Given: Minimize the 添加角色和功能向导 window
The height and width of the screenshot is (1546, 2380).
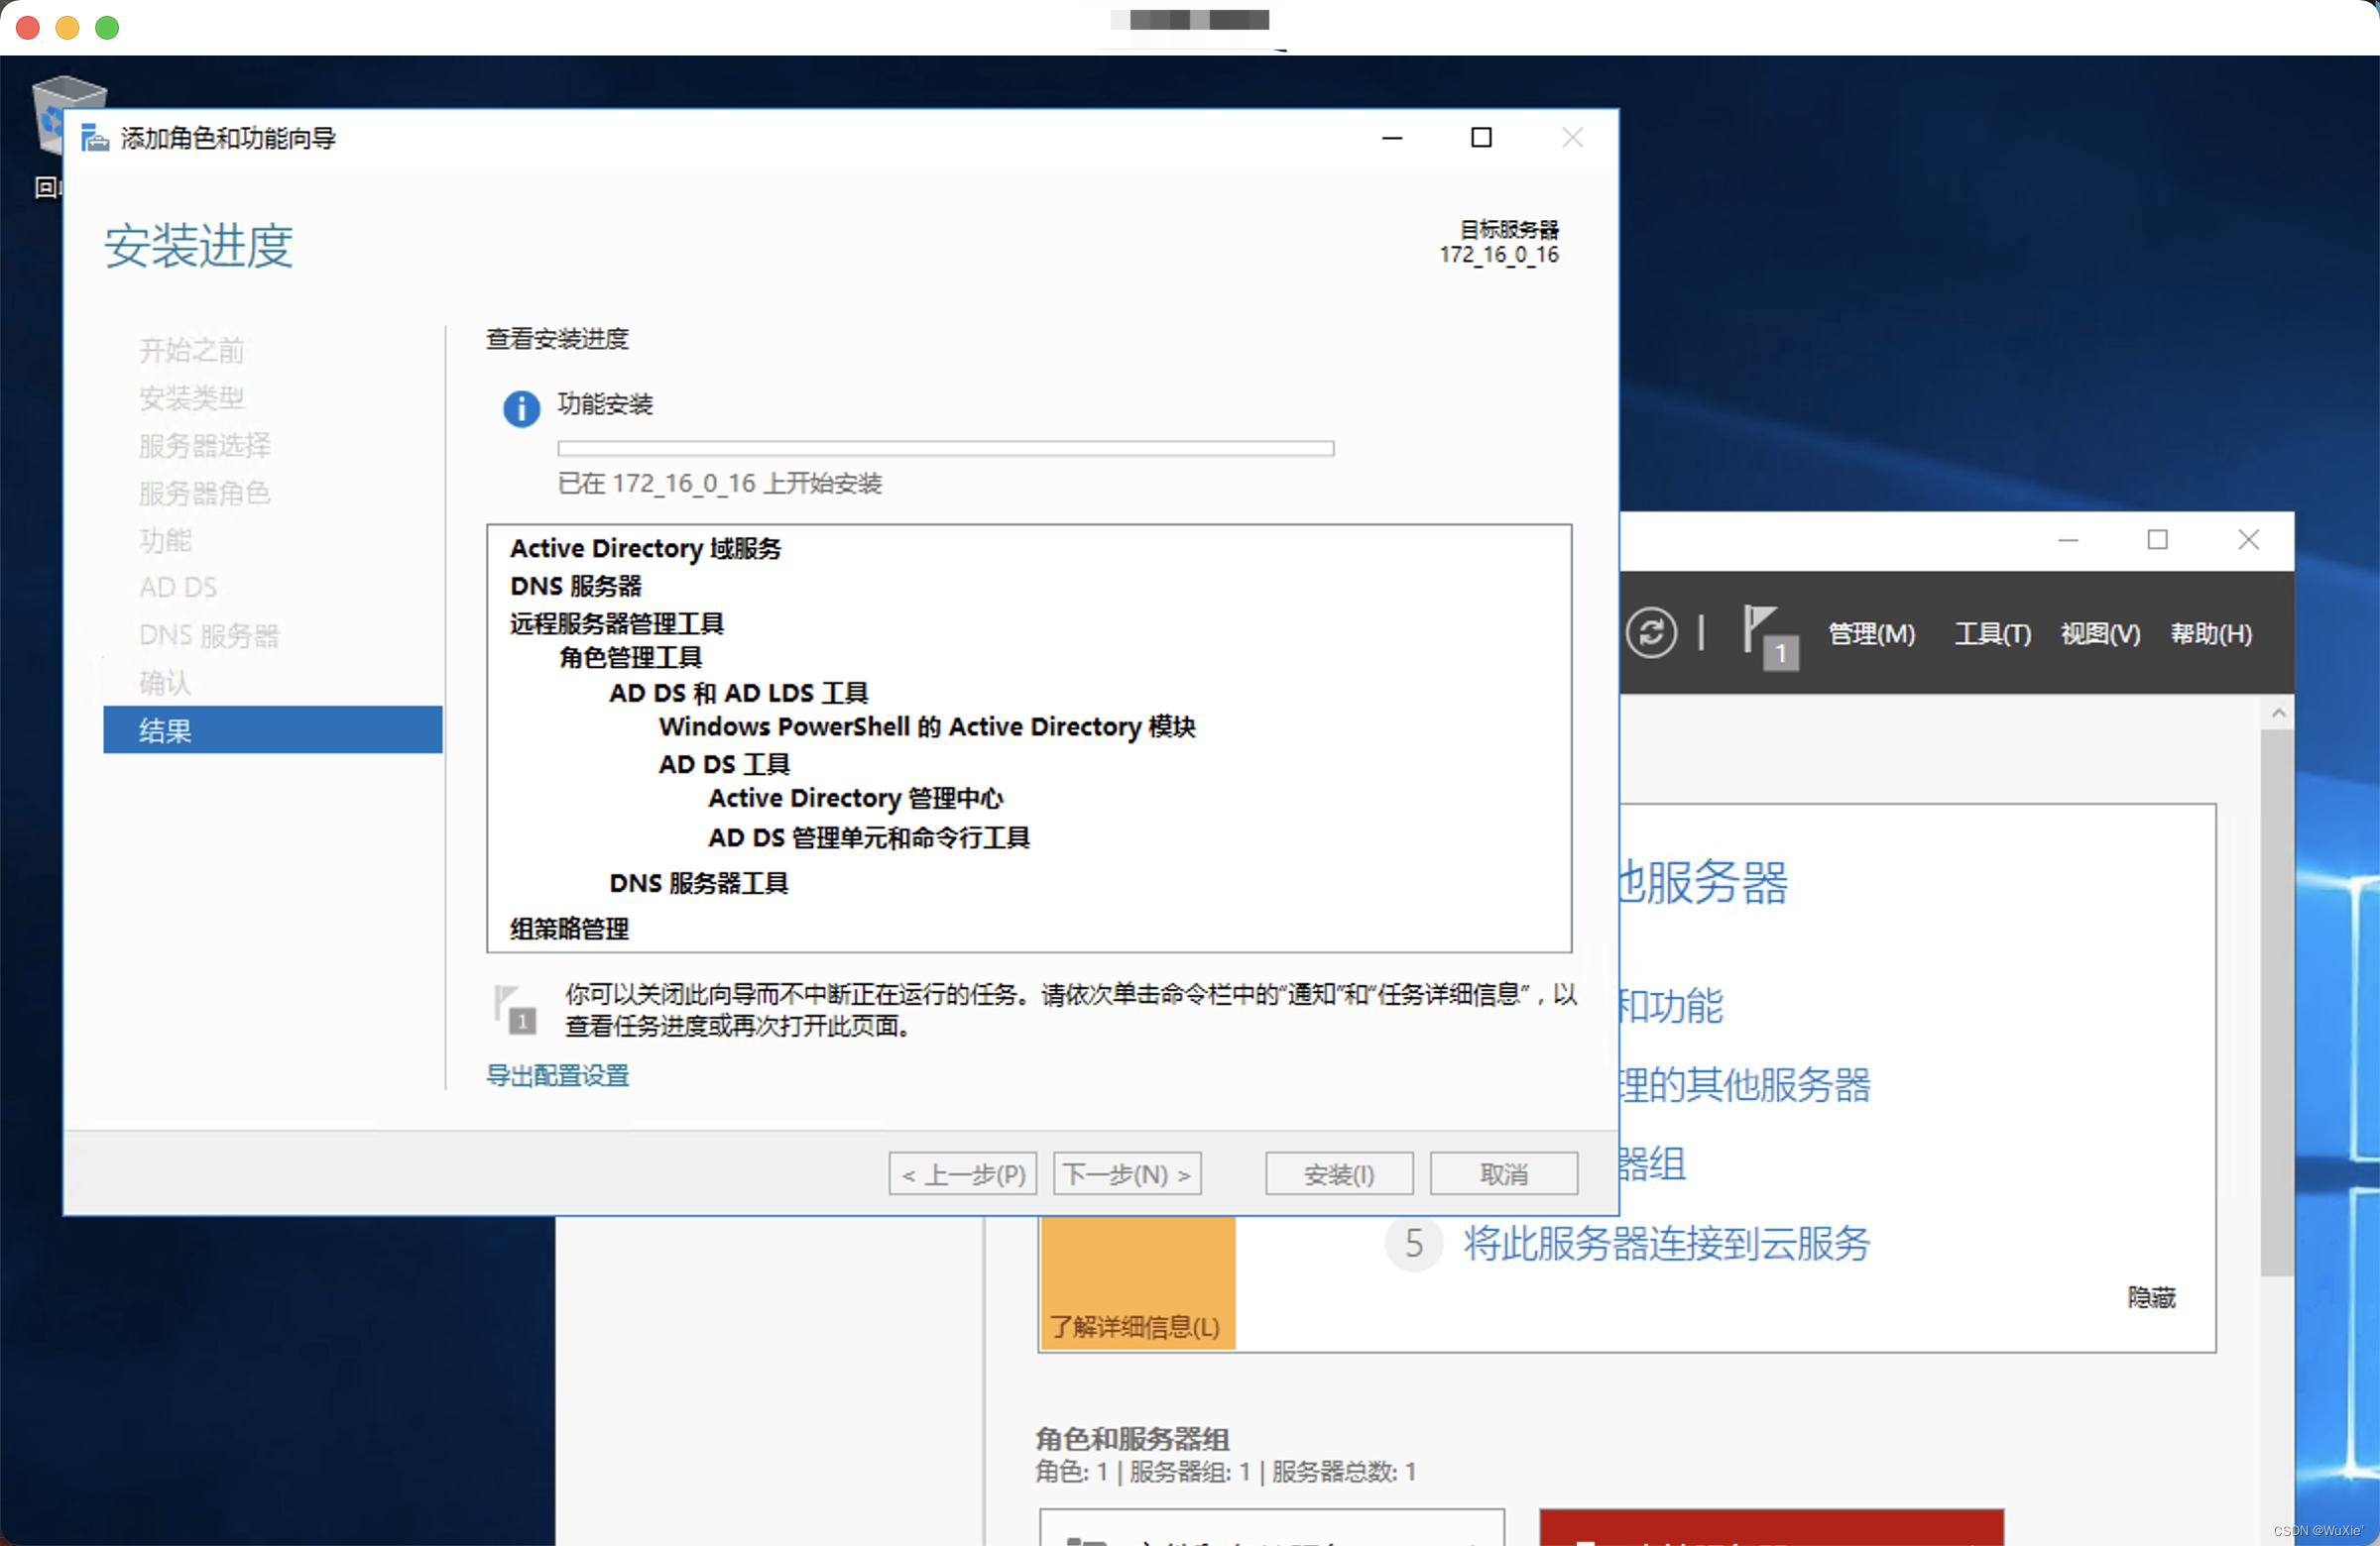Looking at the screenshot, I should (x=1392, y=138).
